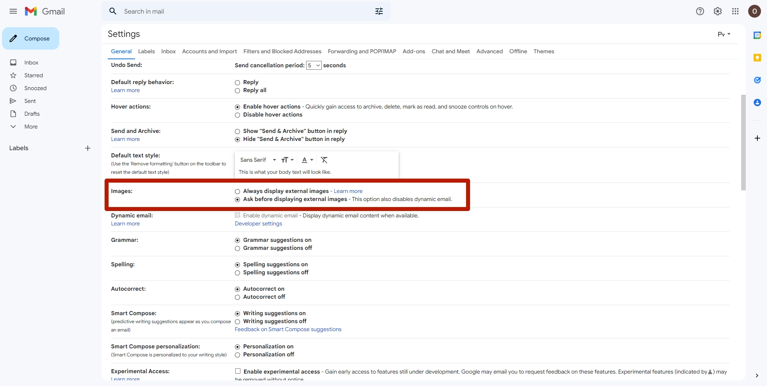Select the Reply all radio button
Viewport: 767px width, 386px height.
click(x=237, y=91)
